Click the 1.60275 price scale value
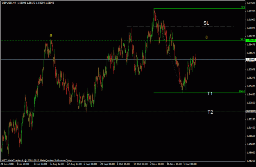This screenshot has width=256, height=167. 251,36
